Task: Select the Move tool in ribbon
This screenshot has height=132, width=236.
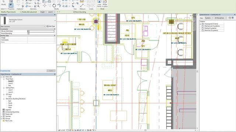Action: click(45, 5)
